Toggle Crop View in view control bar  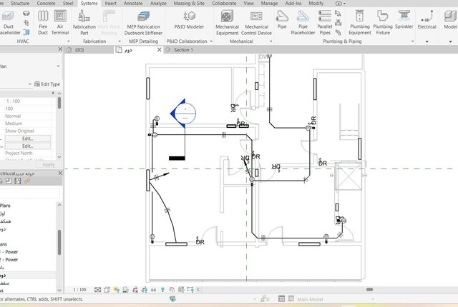135,290
